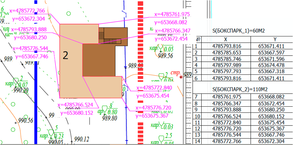Select the staircase symbol on the brown building
The image size is (293, 145).
click(x=102, y=35)
